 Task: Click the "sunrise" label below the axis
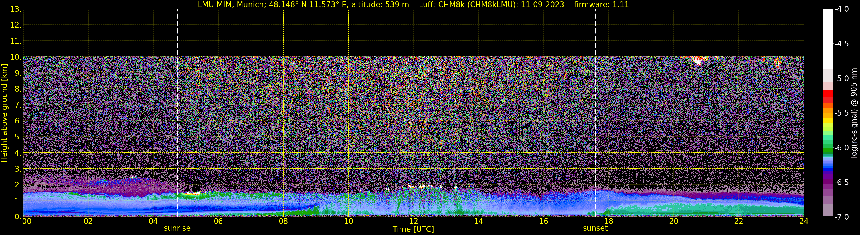pos(177,228)
